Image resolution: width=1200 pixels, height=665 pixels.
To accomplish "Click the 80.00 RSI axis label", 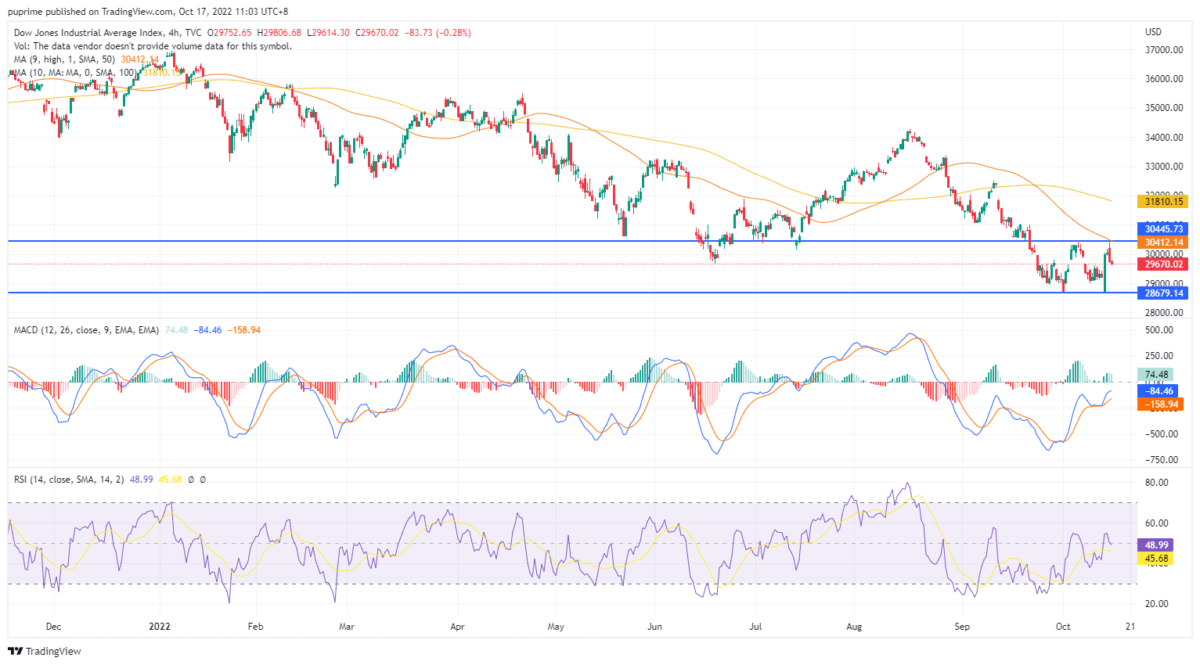I will pyautogui.click(x=1157, y=483).
